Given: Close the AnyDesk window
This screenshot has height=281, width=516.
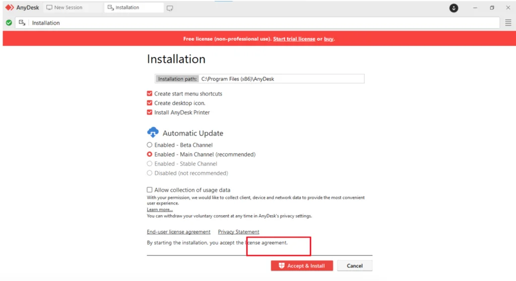Looking at the screenshot, I should (x=508, y=8).
